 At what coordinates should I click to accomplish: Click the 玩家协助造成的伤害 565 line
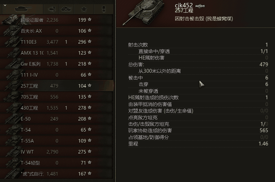pyautogui.click(x=198, y=130)
